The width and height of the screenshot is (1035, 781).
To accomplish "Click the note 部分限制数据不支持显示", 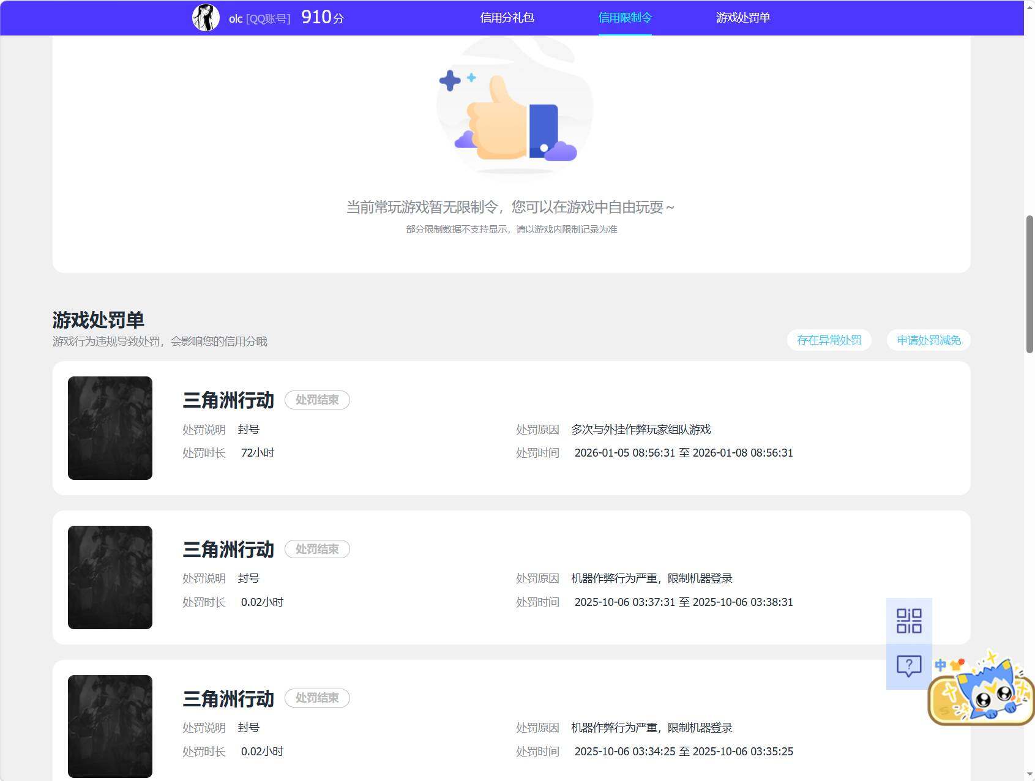I will pyautogui.click(x=512, y=230).
